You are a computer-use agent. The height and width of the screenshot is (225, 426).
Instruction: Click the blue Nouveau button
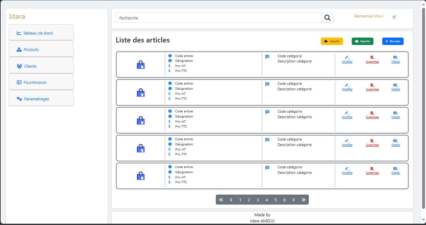[393, 41]
